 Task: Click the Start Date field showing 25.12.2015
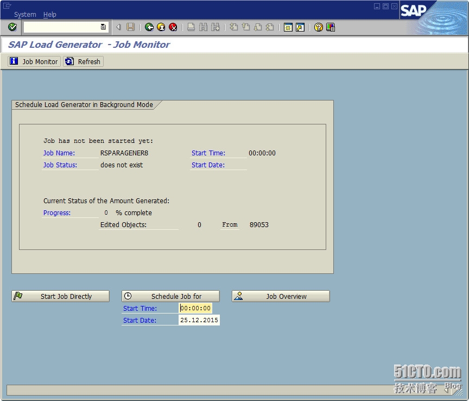[199, 320]
